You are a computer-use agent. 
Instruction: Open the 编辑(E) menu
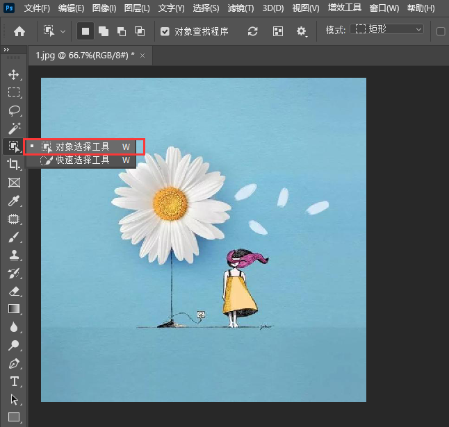coord(71,8)
